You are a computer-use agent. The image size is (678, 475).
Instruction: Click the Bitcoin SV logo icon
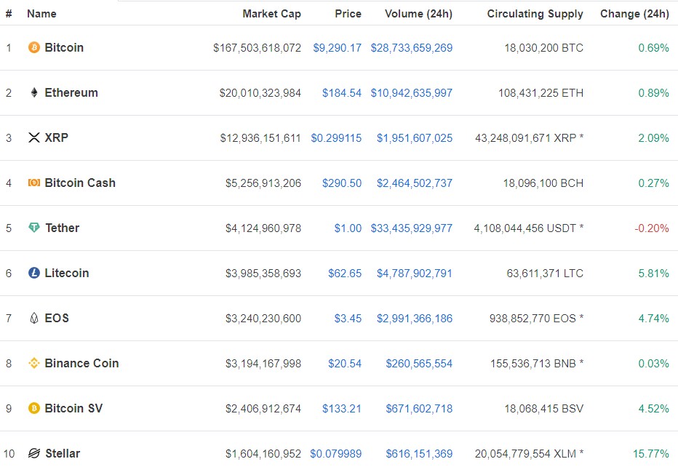(x=33, y=408)
